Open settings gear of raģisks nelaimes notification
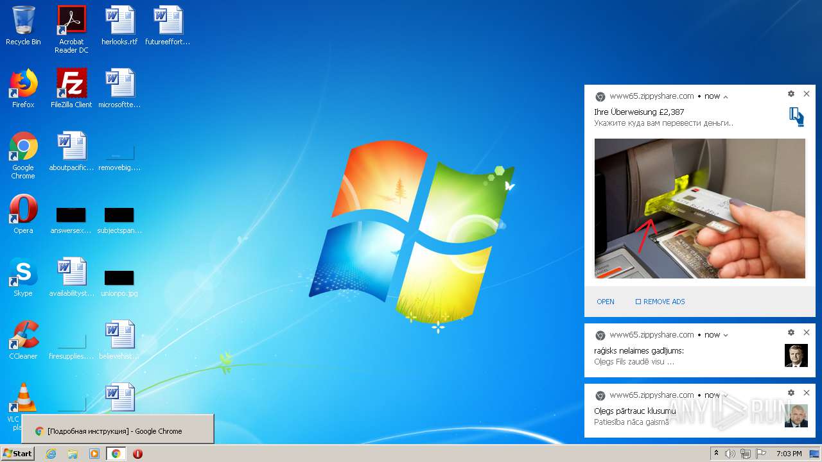Screen dimensions: 822x462 pyautogui.click(x=791, y=332)
